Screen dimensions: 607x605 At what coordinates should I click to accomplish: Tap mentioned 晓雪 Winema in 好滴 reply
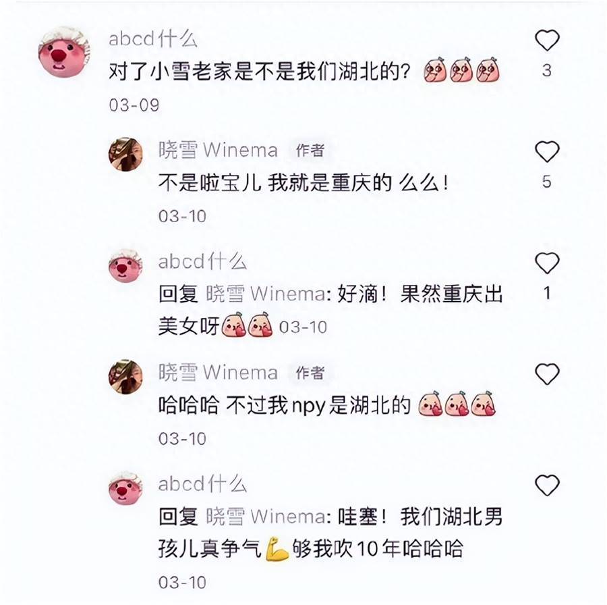click(266, 294)
